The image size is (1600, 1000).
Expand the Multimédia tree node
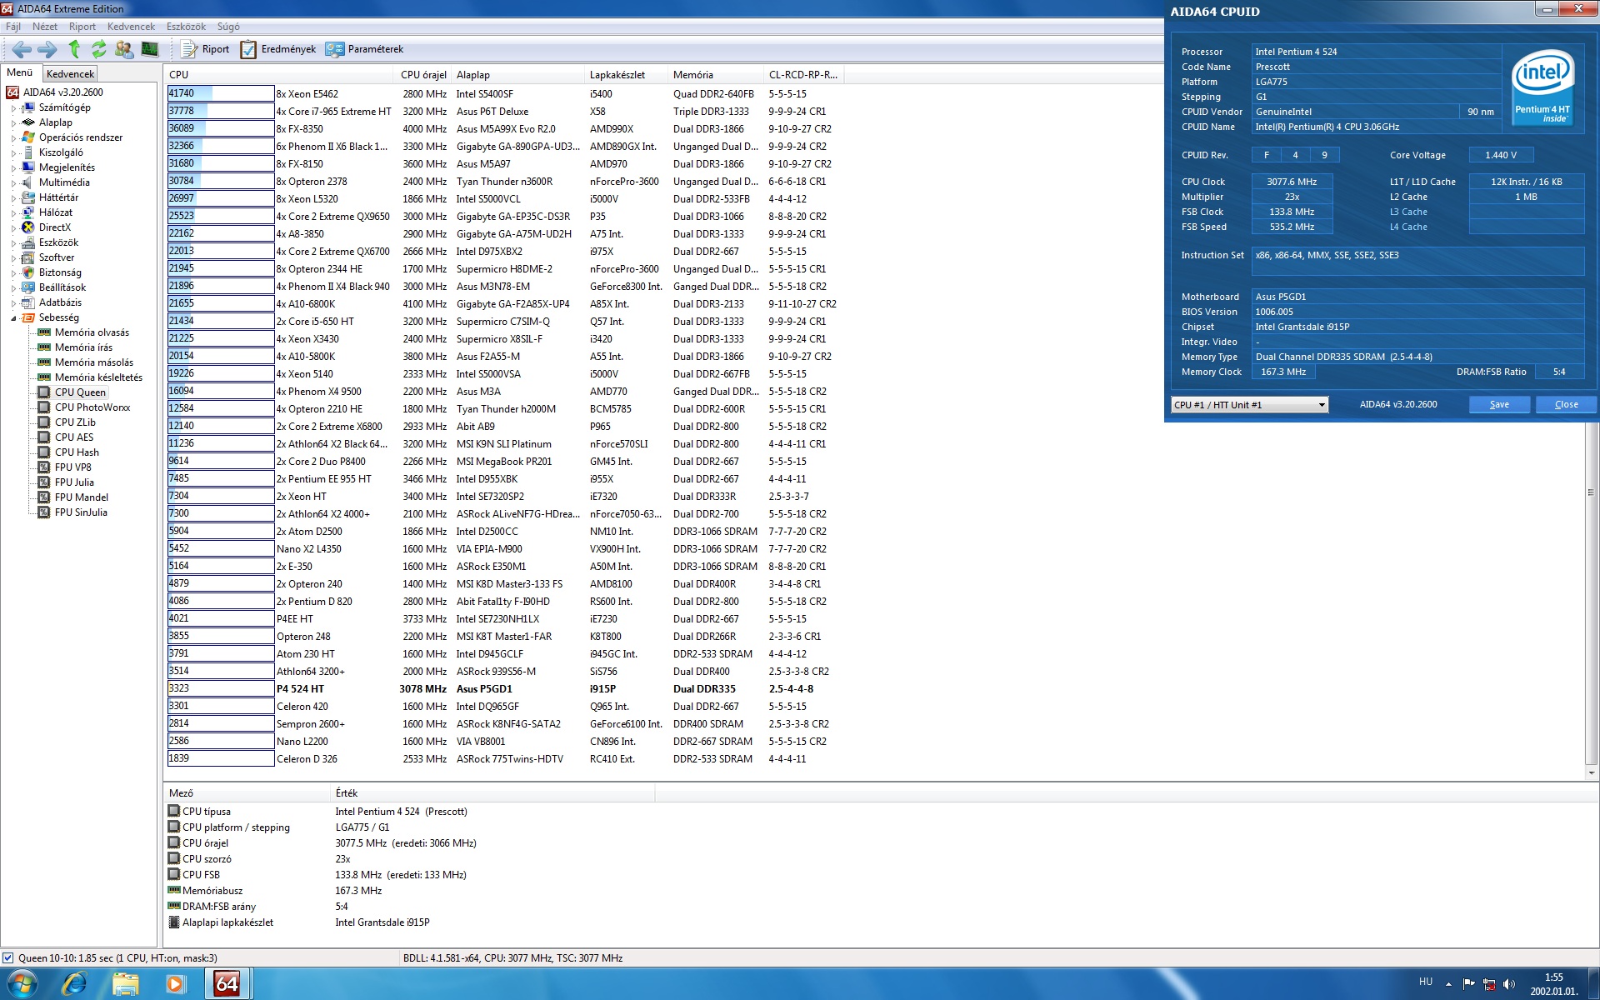(13, 183)
